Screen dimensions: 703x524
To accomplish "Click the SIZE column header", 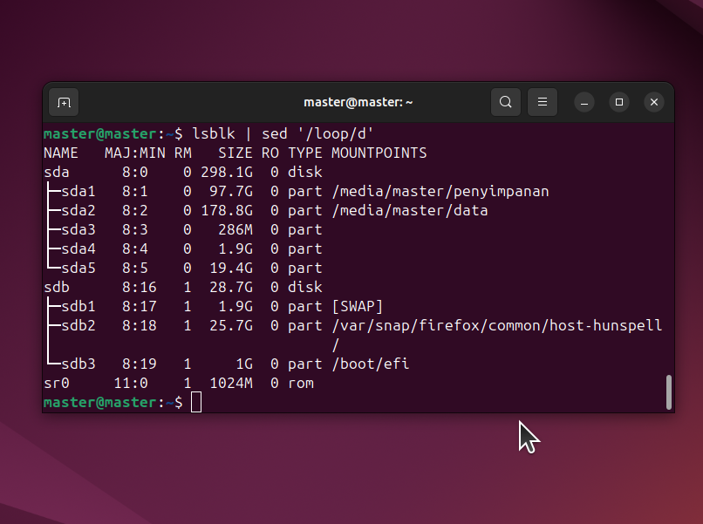I will coord(235,153).
